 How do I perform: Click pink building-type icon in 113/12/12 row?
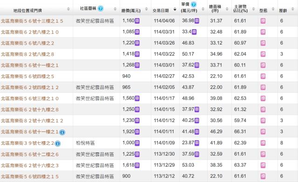[x=263, y=176]
